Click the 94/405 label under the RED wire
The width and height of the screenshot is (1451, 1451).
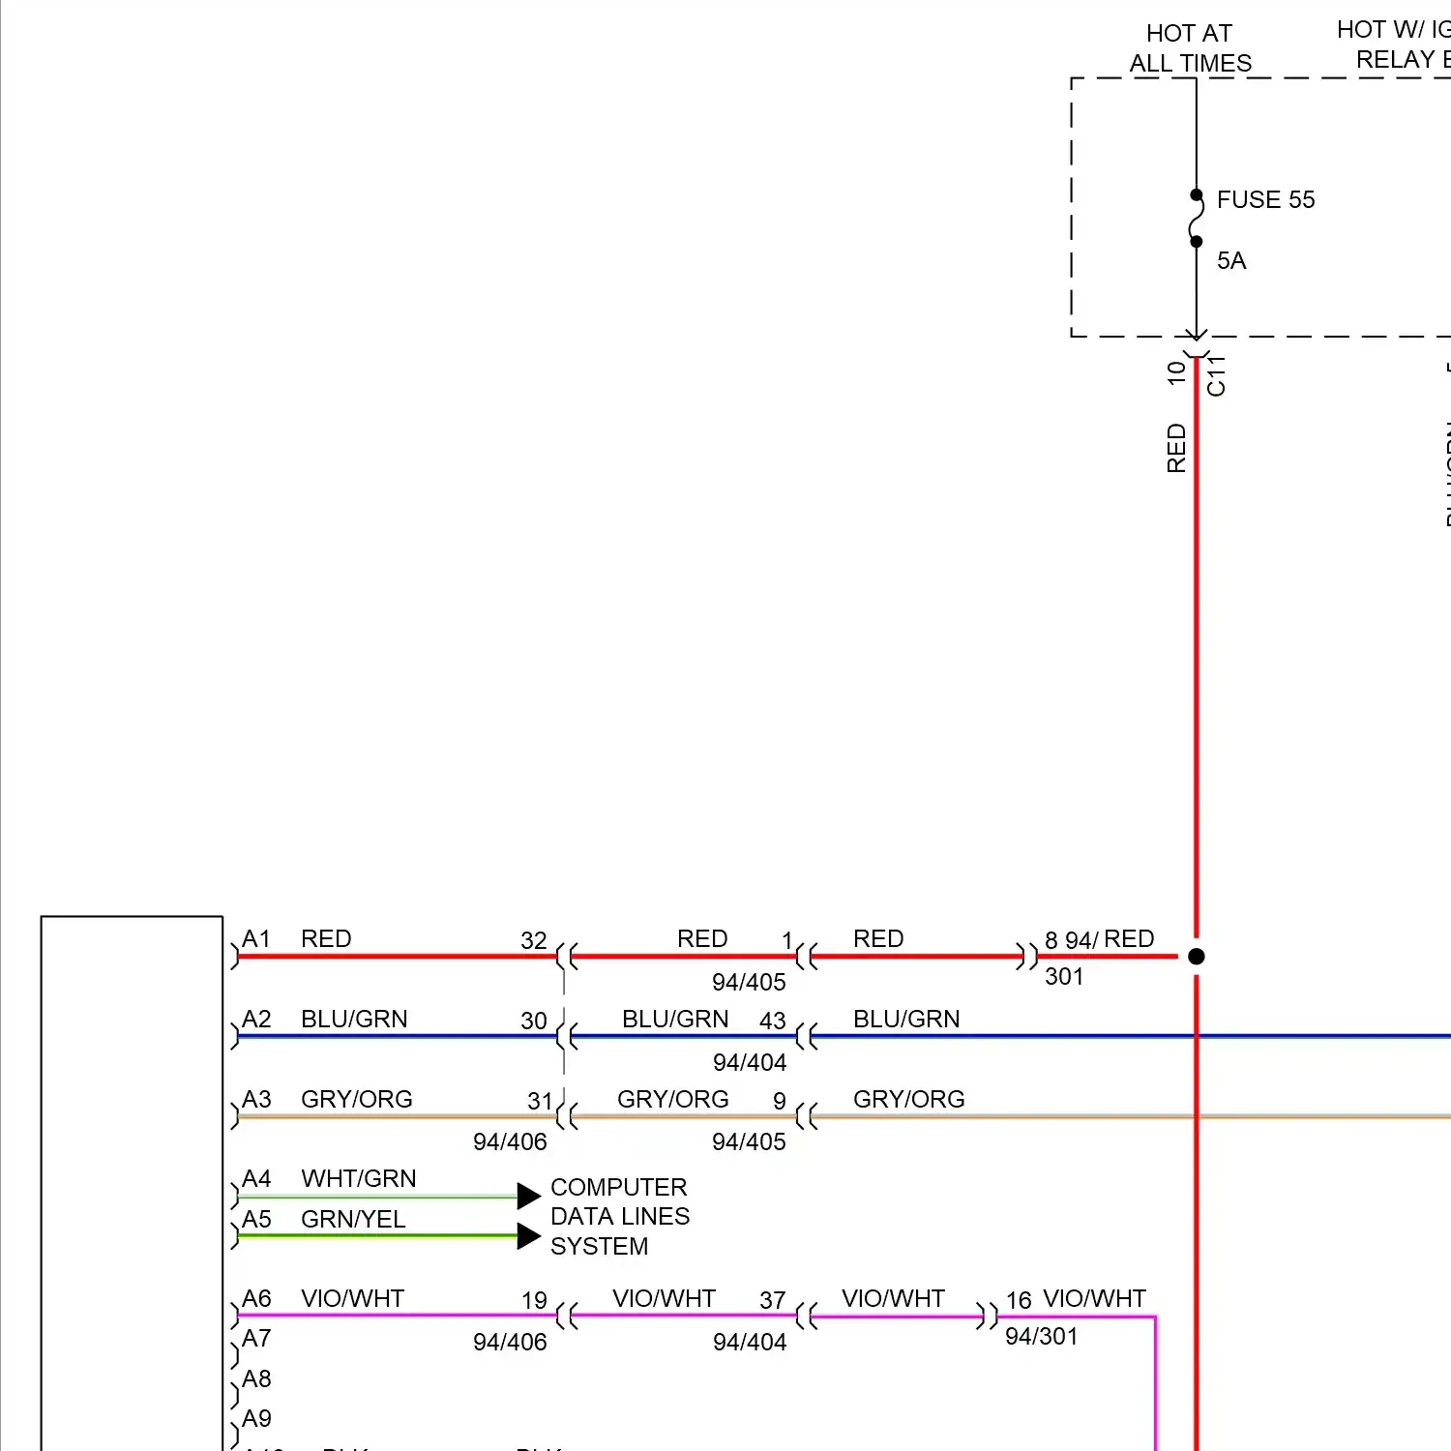tap(749, 982)
